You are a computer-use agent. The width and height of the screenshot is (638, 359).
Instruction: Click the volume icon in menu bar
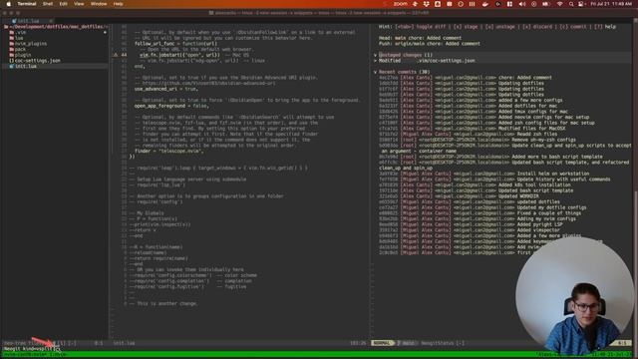(x=522, y=4)
